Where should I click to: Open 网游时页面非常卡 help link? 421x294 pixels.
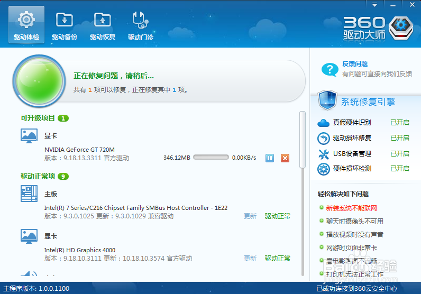click(x=352, y=247)
